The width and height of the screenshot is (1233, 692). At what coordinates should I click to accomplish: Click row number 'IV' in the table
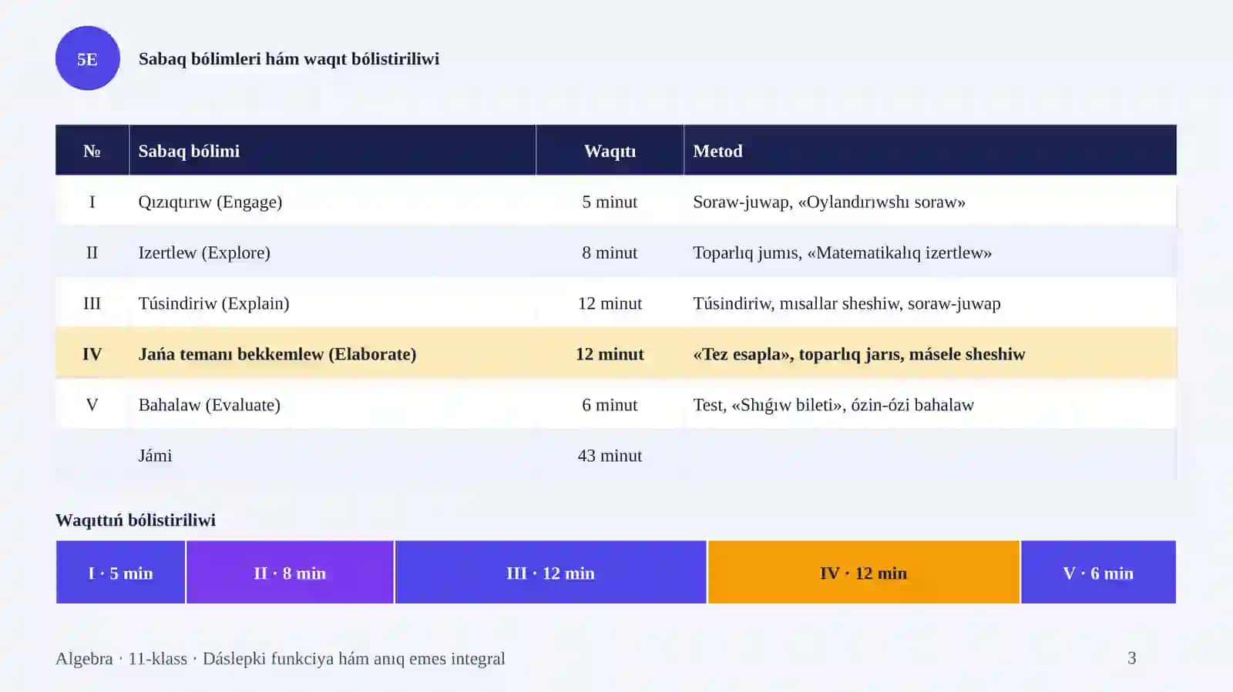tap(92, 354)
